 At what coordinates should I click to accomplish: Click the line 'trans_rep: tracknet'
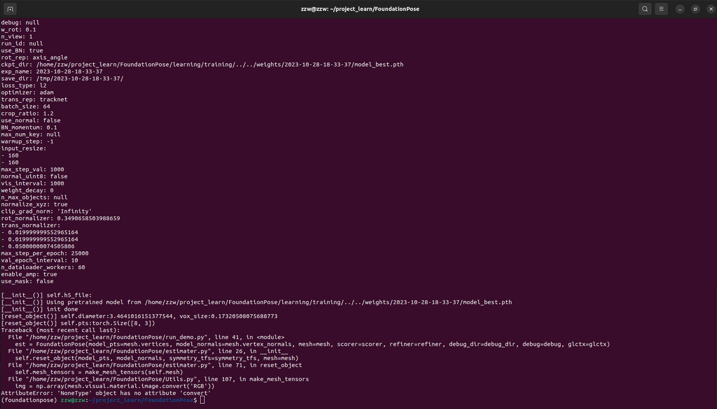coord(34,99)
